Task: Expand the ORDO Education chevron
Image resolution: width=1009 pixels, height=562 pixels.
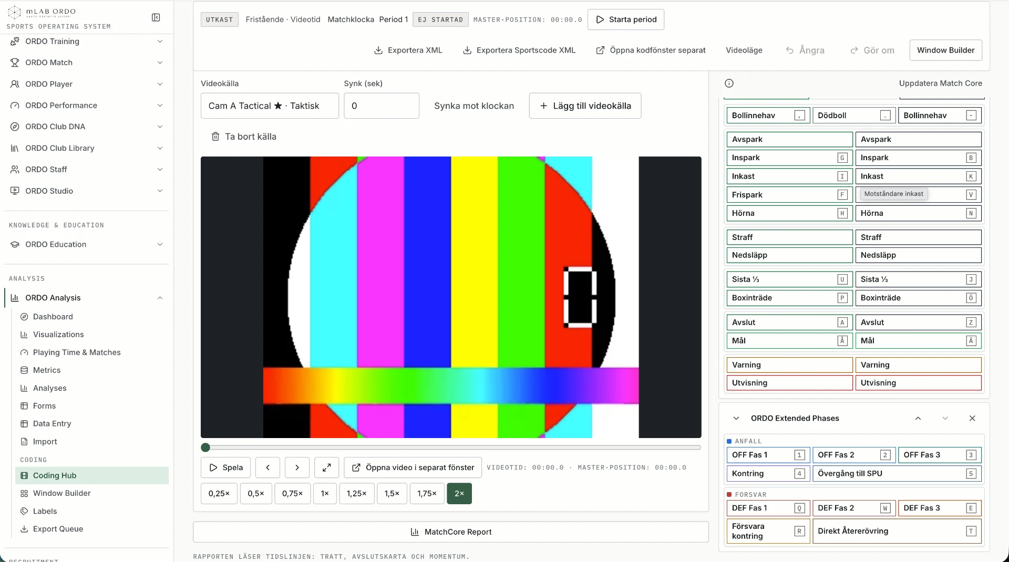Action: (160, 244)
